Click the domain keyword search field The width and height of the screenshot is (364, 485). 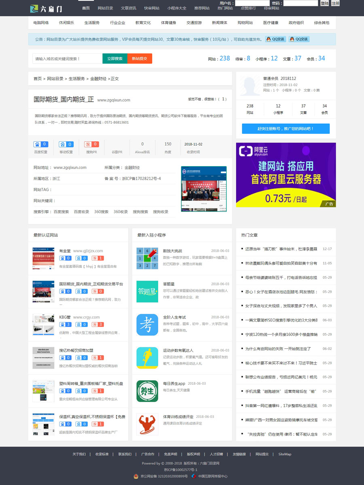[x=67, y=59]
